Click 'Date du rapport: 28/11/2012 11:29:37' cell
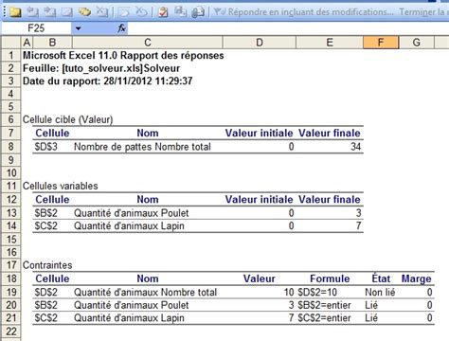This screenshot has height=341, width=449. click(107, 81)
